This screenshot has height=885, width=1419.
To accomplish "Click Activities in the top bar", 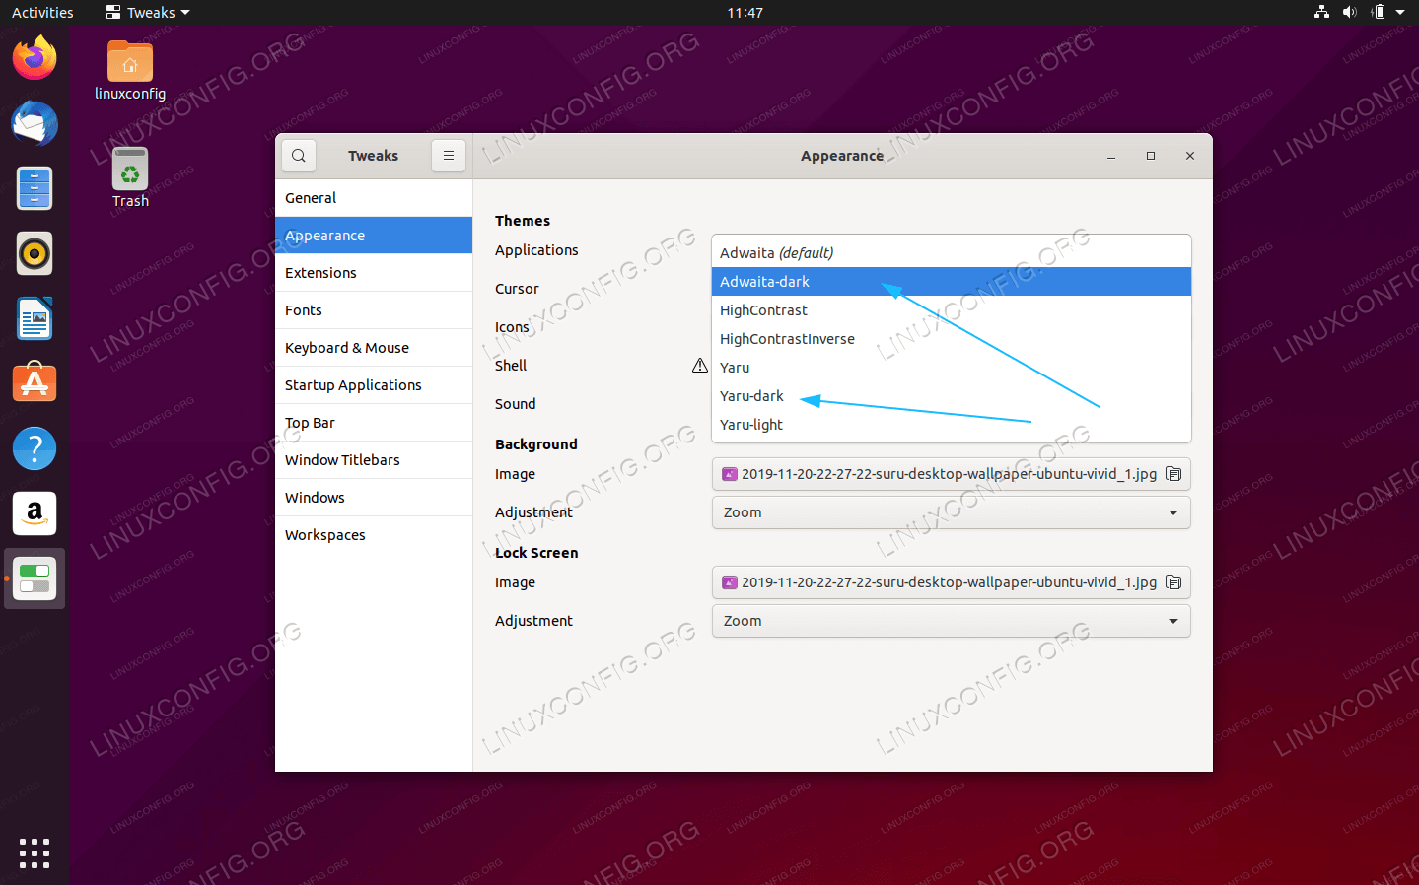I will pyautogui.click(x=42, y=13).
